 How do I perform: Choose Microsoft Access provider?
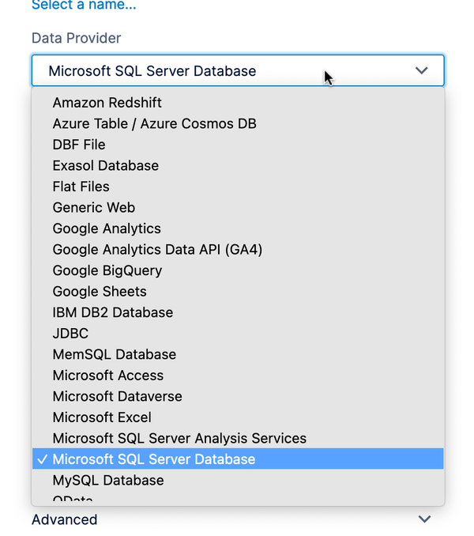pos(238,376)
